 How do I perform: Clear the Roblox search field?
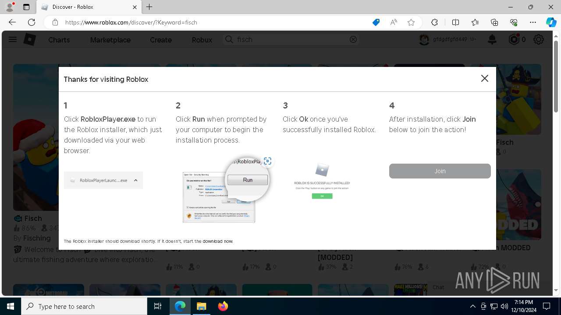point(353,39)
